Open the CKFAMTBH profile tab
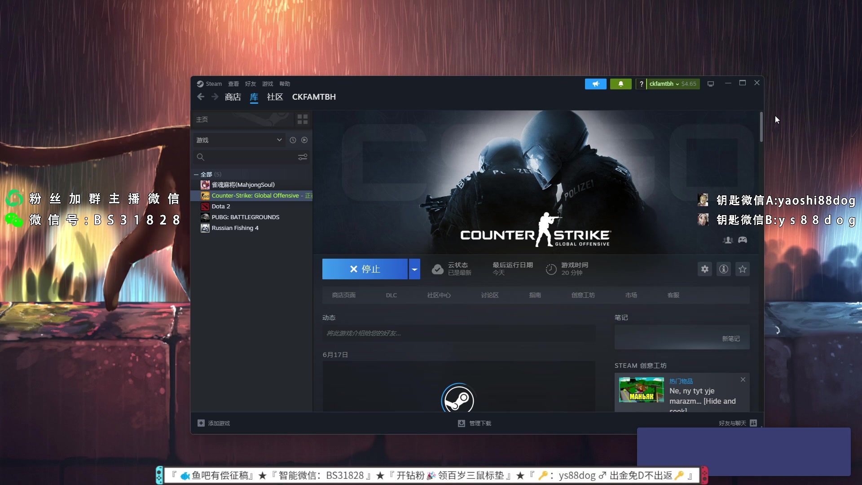The image size is (862, 485). [x=314, y=97]
